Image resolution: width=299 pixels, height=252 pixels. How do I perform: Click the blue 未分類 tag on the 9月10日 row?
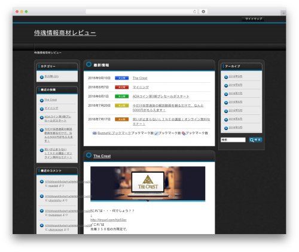click(121, 78)
